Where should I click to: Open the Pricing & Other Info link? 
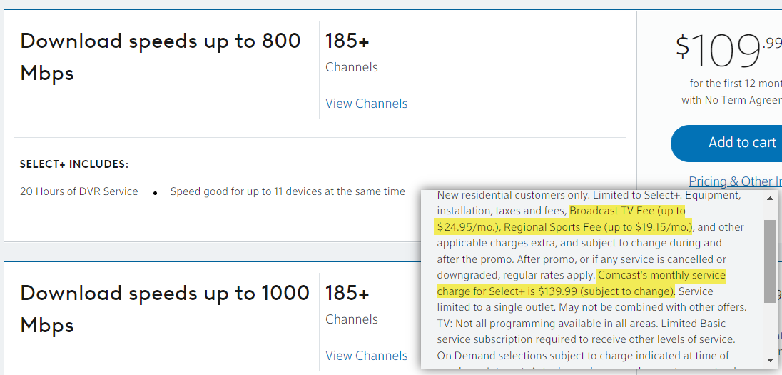735,181
